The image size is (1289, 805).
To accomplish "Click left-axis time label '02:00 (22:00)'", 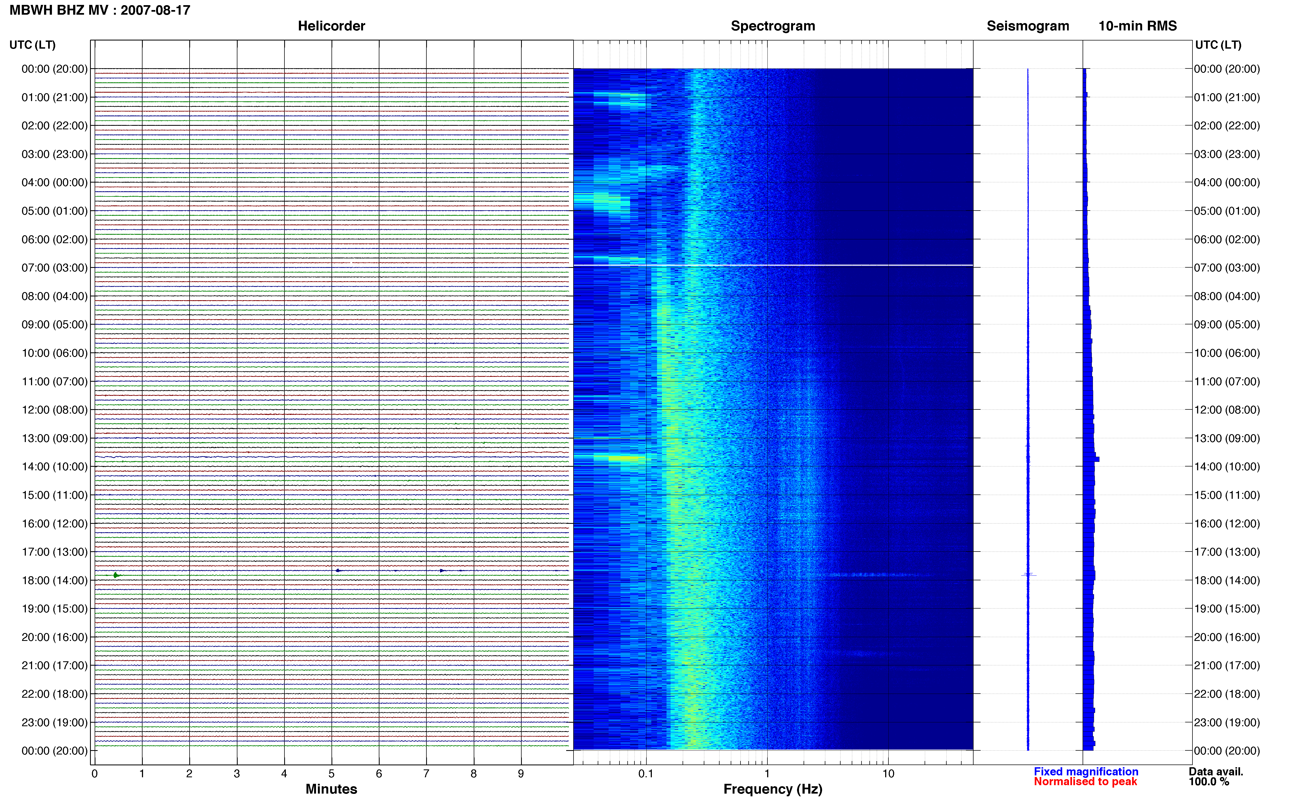I will pos(54,126).
